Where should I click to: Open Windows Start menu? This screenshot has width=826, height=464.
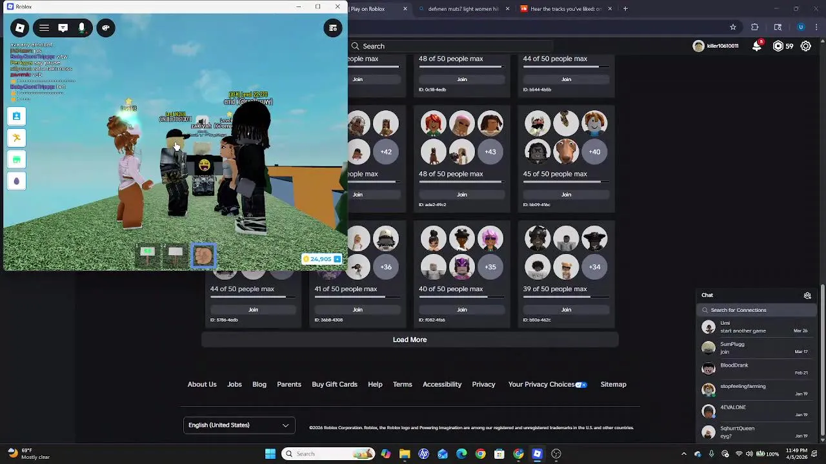[270, 454]
